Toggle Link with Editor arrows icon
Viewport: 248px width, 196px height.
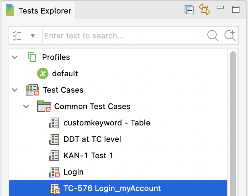coord(205,10)
